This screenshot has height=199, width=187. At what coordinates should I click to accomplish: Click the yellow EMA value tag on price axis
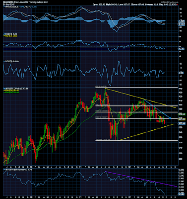(x=182, y=119)
